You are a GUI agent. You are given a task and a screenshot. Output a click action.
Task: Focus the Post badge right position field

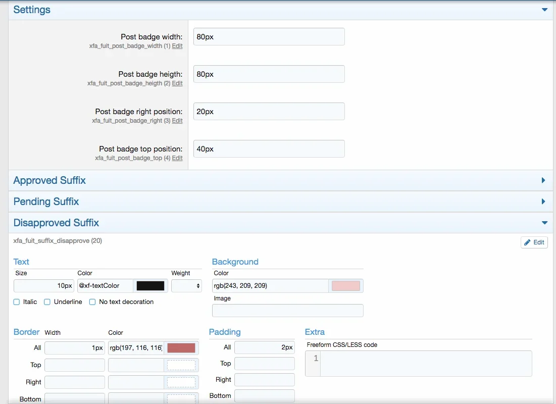[269, 112]
